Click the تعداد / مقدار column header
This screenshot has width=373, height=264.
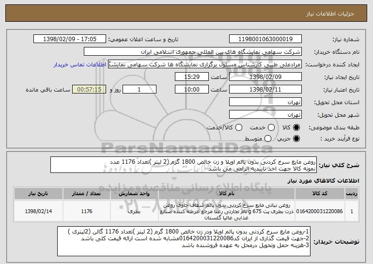[87, 194]
